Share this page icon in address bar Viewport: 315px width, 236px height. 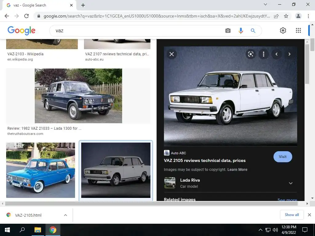(x=276, y=16)
